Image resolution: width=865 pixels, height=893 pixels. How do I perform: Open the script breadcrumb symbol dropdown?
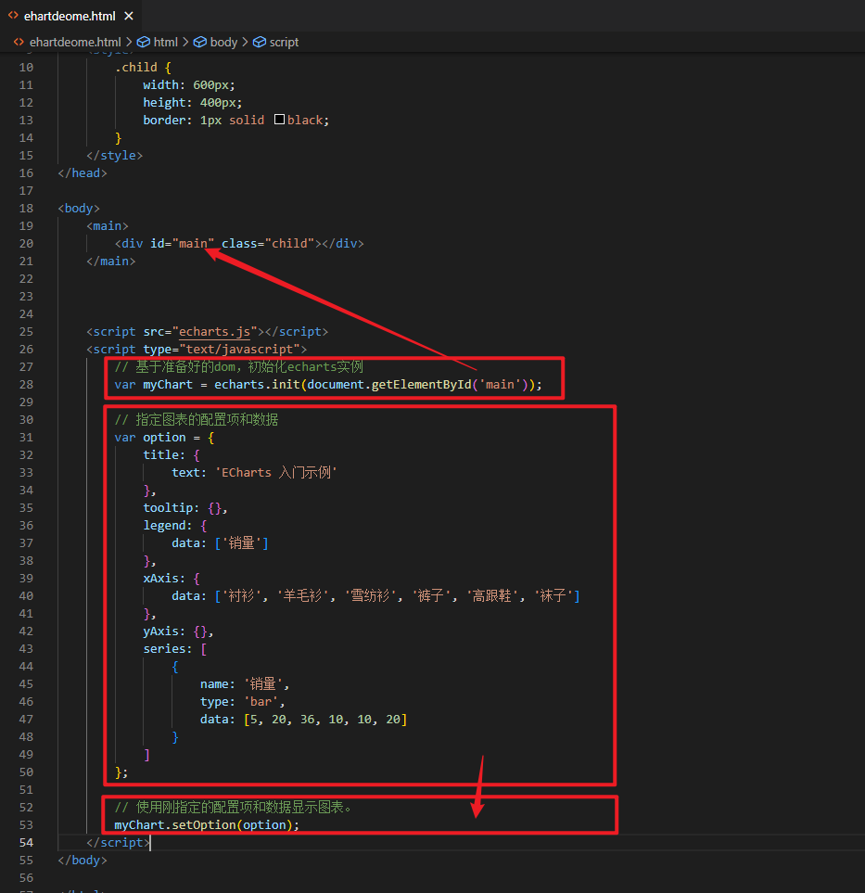[x=284, y=42]
